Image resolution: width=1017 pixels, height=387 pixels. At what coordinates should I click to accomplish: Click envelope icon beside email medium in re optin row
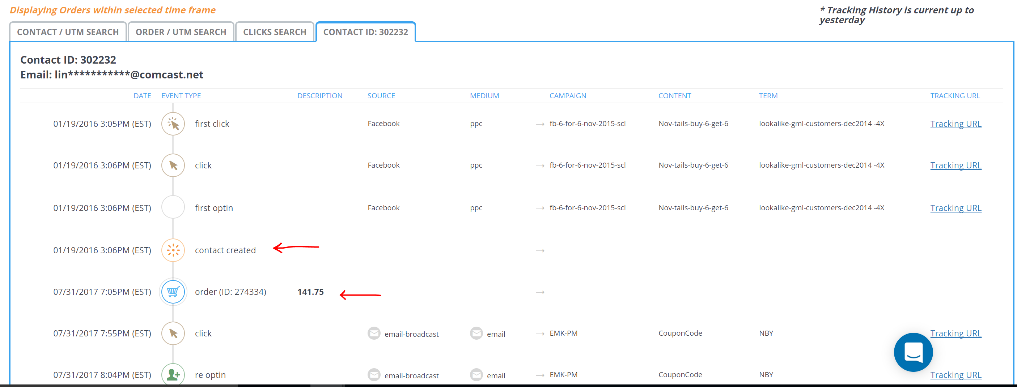point(476,375)
